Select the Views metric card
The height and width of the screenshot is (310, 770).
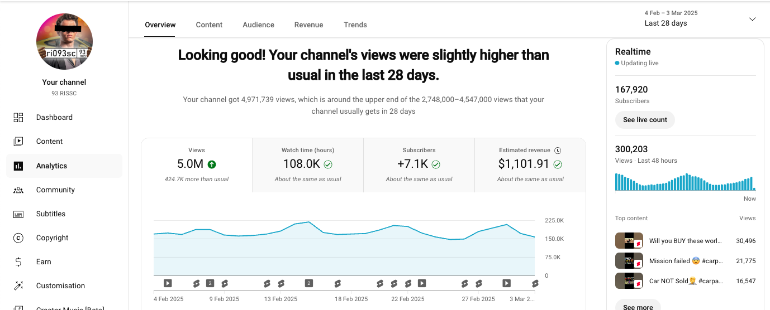click(x=197, y=165)
